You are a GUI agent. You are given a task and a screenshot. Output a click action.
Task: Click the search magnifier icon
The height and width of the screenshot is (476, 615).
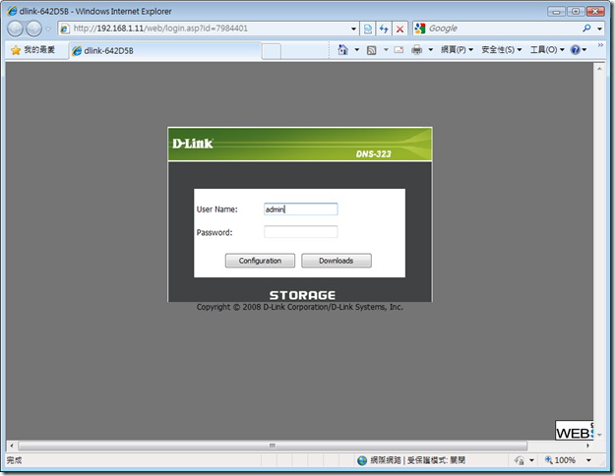pos(586,29)
